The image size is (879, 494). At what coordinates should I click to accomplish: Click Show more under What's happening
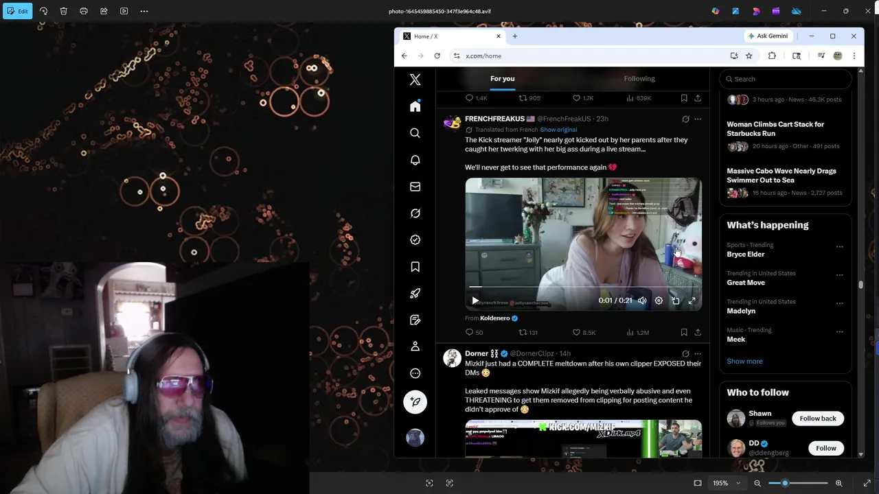pos(744,362)
